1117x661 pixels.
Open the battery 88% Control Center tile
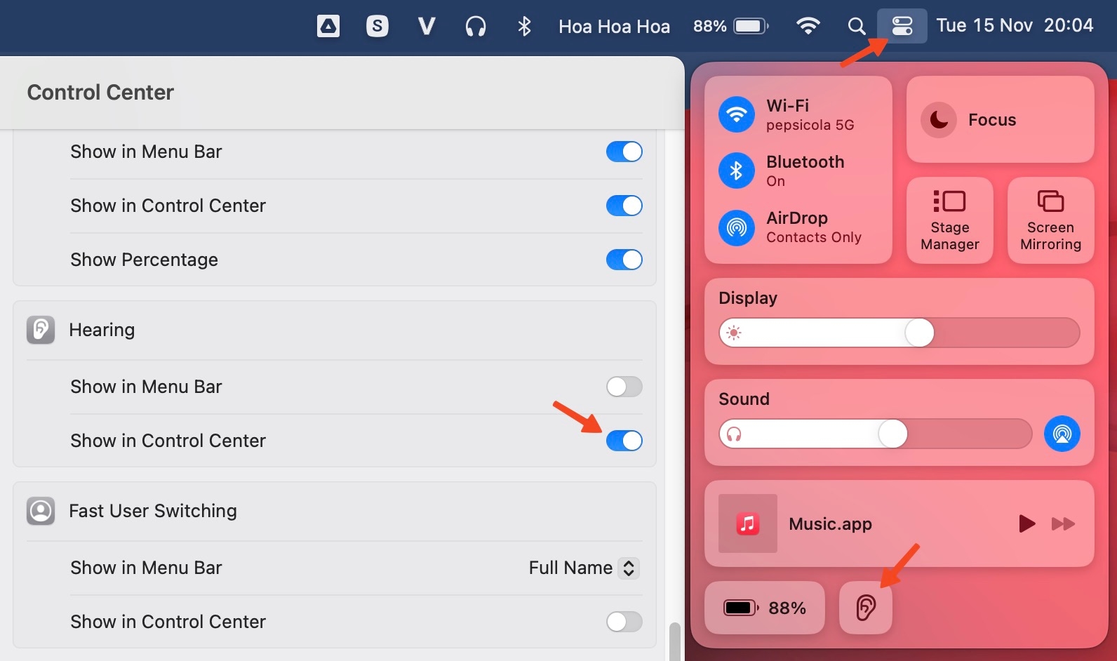(x=765, y=608)
